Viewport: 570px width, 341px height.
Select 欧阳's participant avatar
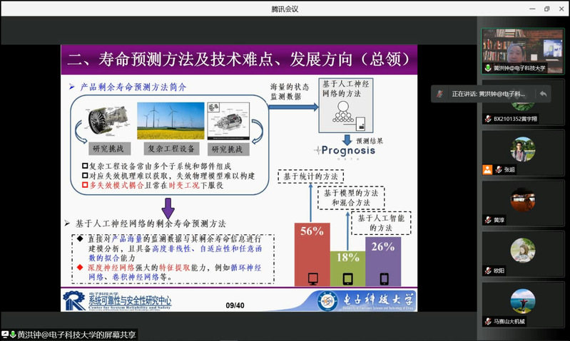click(523, 250)
